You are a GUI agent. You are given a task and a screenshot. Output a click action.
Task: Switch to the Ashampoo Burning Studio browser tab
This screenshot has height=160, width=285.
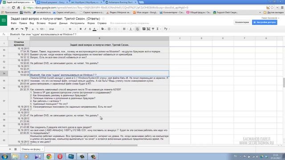pyautogui.click(x=121, y=2)
